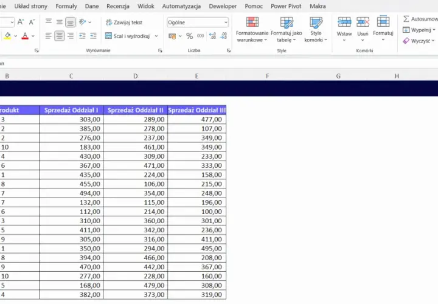
Task: Open the font group dialog launcher
Action: tap(36, 50)
